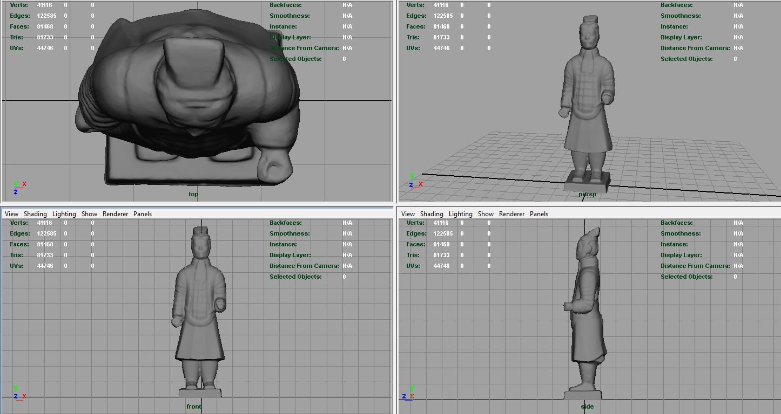Click Tris count 81733 in front viewport
The height and width of the screenshot is (414, 781).
click(x=45, y=255)
